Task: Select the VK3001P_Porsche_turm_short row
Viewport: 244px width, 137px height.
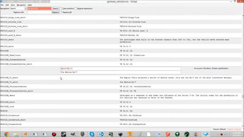Action: click(x=121, y=26)
